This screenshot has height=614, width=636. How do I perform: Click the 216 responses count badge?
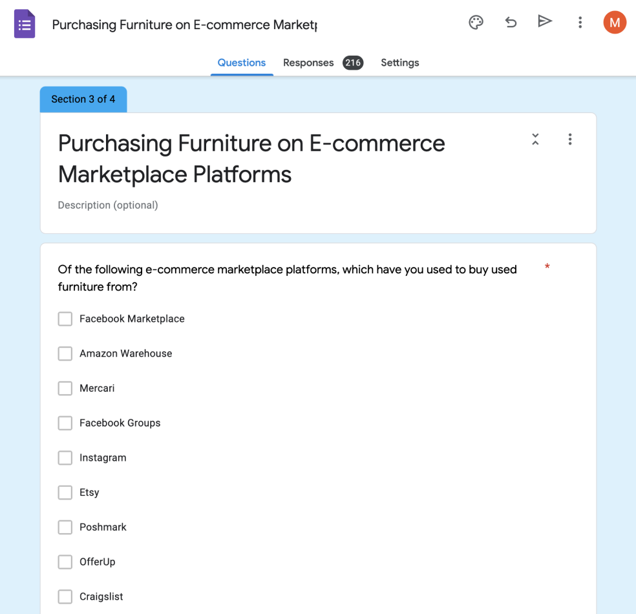coord(353,63)
